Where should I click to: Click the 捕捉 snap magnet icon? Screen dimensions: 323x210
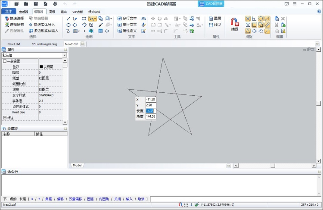pyautogui.click(x=235, y=22)
